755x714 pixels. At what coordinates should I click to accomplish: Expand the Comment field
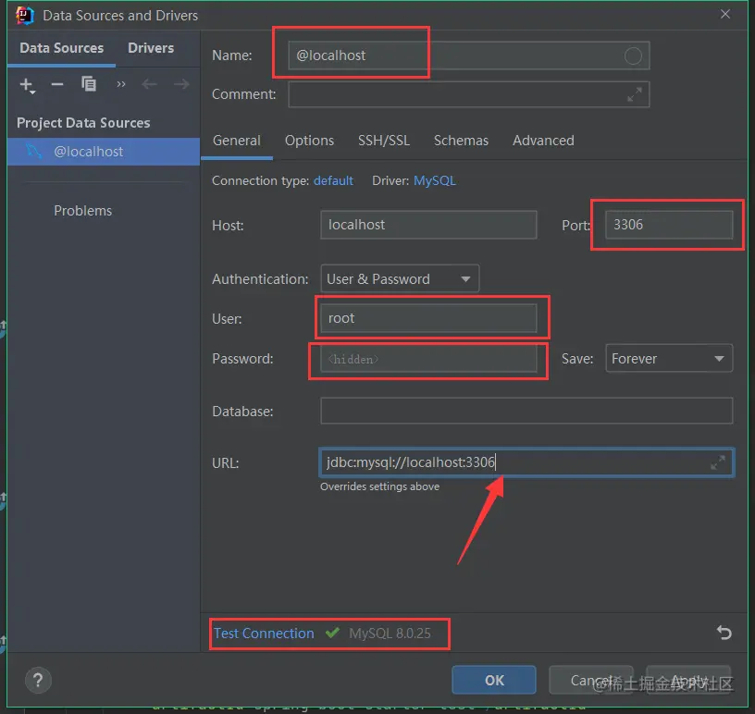(x=635, y=94)
